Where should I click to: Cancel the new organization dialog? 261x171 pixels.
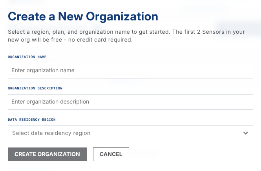pos(111,154)
